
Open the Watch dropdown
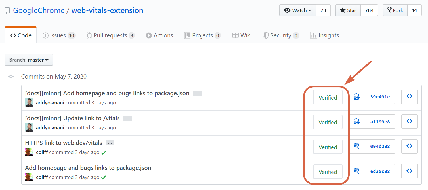[x=298, y=10]
